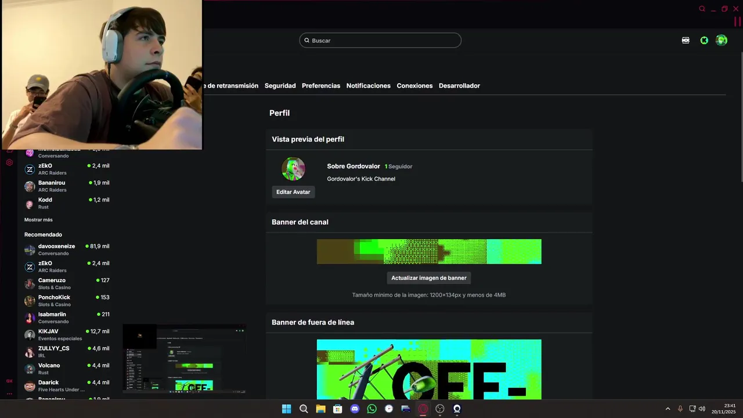Open WhatsApp from the taskbar
This screenshot has width=743, height=418.
point(372,409)
